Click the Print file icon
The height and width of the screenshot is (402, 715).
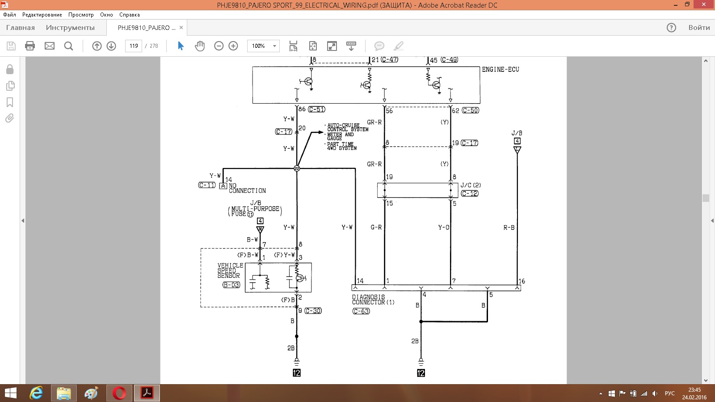30,46
